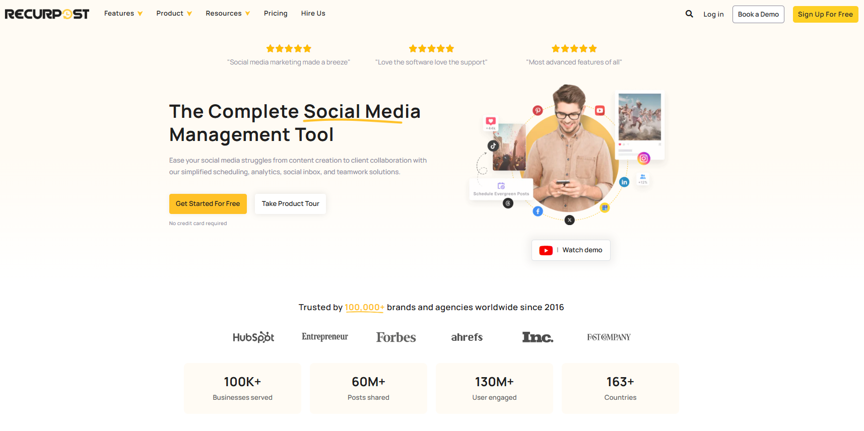864x431 pixels.
Task: Expand the Features dropdown menu
Action: click(x=123, y=14)
